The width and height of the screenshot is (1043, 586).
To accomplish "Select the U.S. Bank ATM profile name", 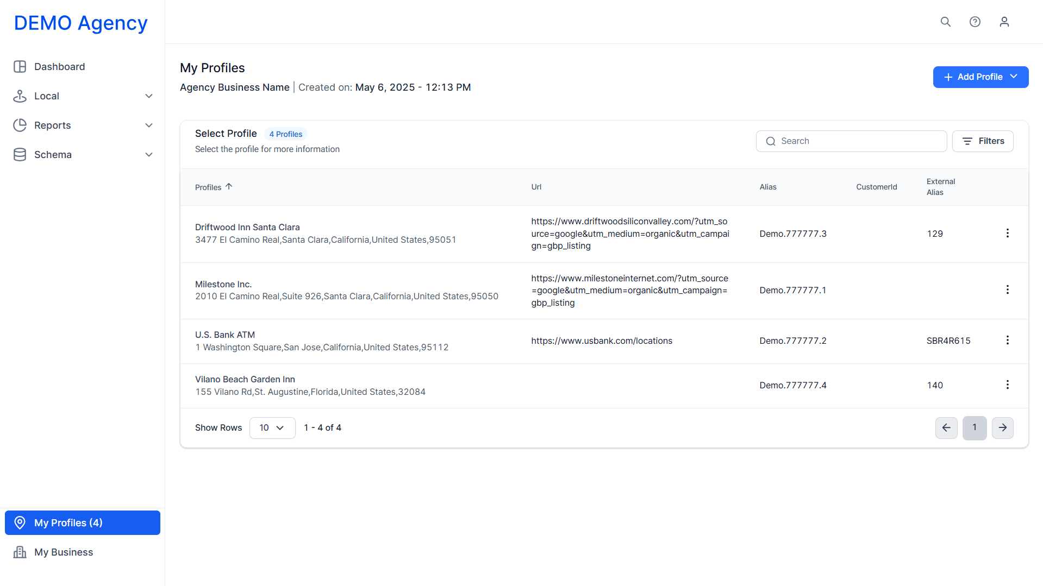I will pos(225,335).
